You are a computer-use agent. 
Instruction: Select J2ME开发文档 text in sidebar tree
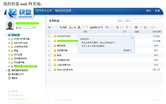click(21, 47)
